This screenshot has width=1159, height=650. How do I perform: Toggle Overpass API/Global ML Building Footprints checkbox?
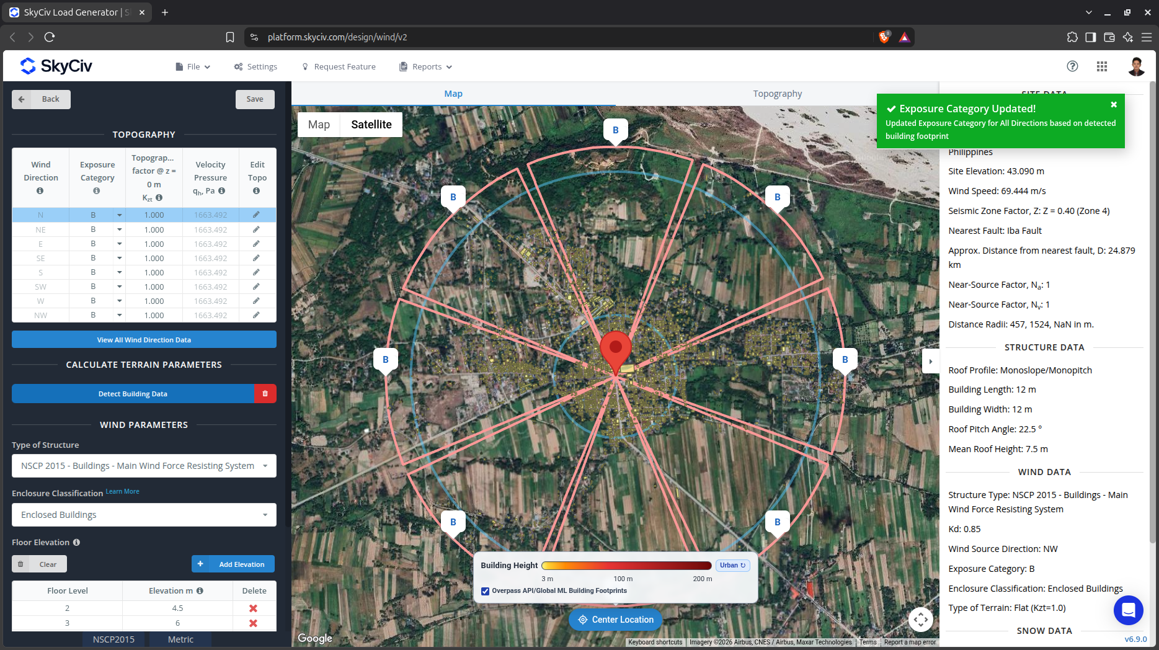click(x=486, y=591)
